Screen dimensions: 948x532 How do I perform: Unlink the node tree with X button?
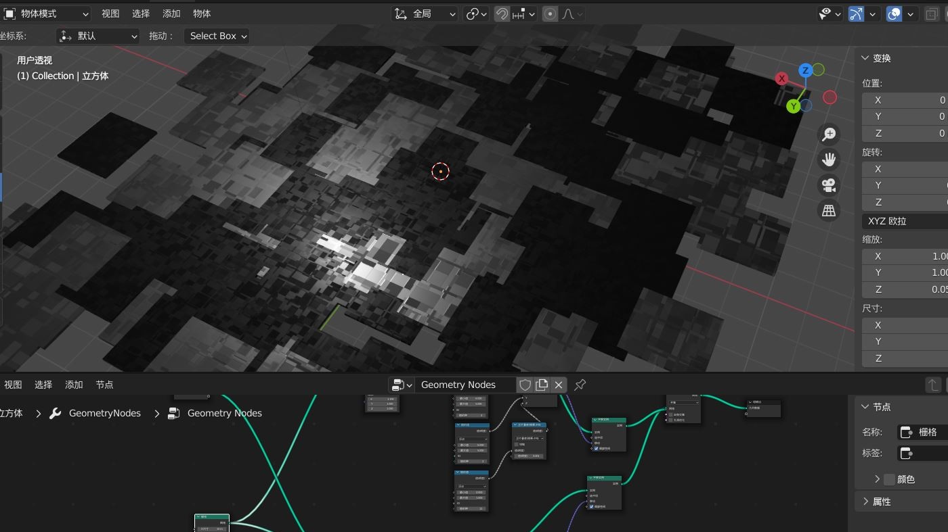click(559, 385)
